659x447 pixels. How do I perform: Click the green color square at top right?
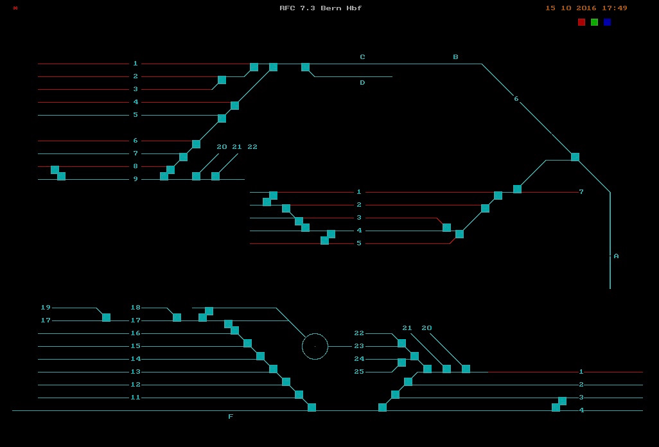(x=594, y=22)
